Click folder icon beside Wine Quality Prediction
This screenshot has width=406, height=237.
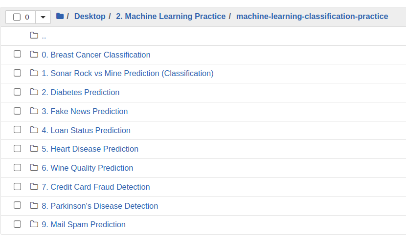click(34, 168)
